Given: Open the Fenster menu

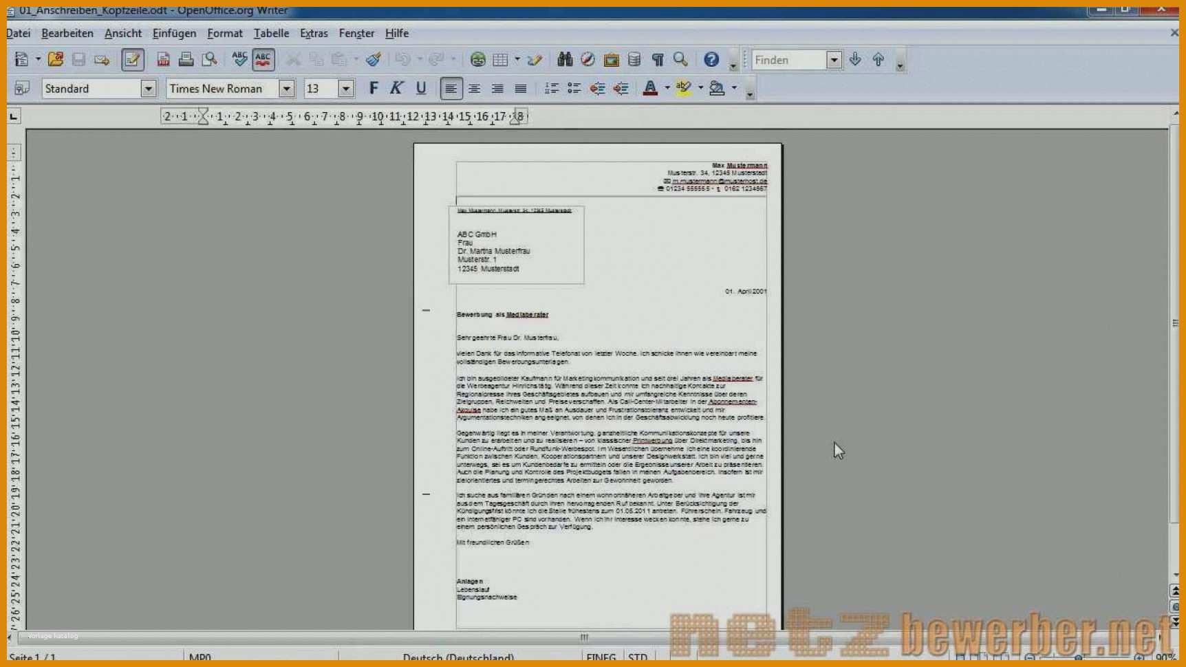Looking at the screenshot, I should (356, 33).
